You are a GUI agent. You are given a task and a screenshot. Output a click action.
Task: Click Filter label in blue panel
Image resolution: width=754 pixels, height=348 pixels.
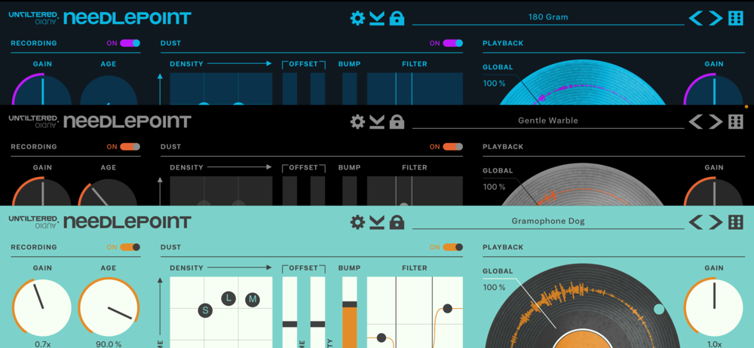point(415,64)
